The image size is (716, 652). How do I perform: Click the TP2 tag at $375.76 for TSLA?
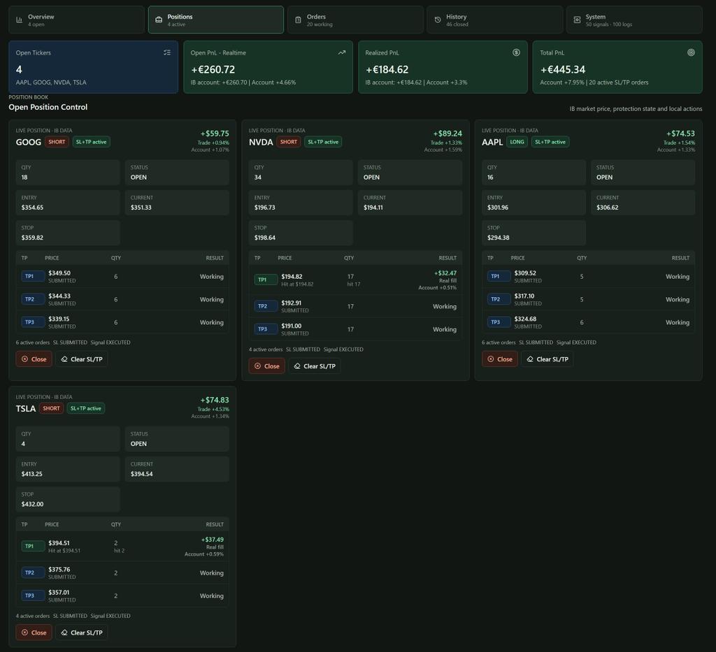pos(33,572)
